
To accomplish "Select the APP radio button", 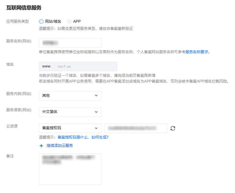I will pyautogui.click(x=69, y=21).
